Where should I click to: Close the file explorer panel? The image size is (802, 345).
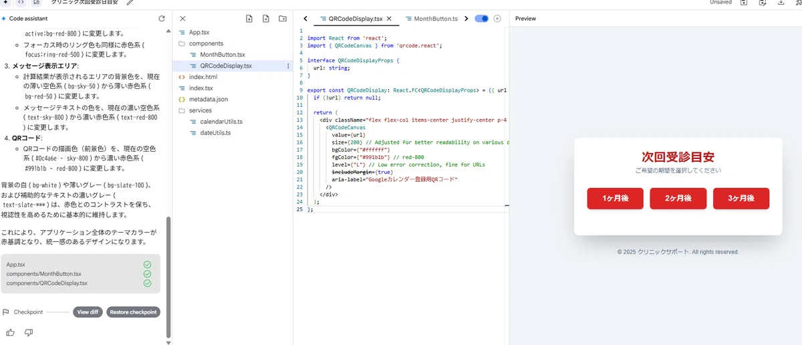tap(182, 19)
